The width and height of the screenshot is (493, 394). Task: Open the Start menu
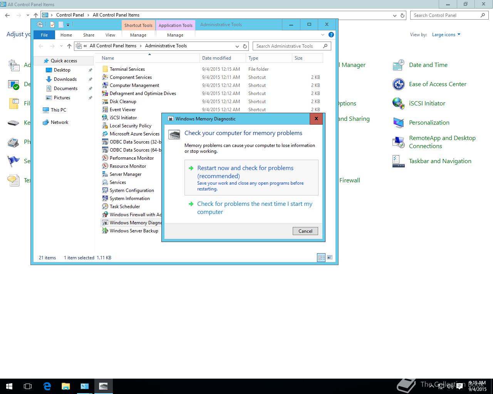click(9, 386)
